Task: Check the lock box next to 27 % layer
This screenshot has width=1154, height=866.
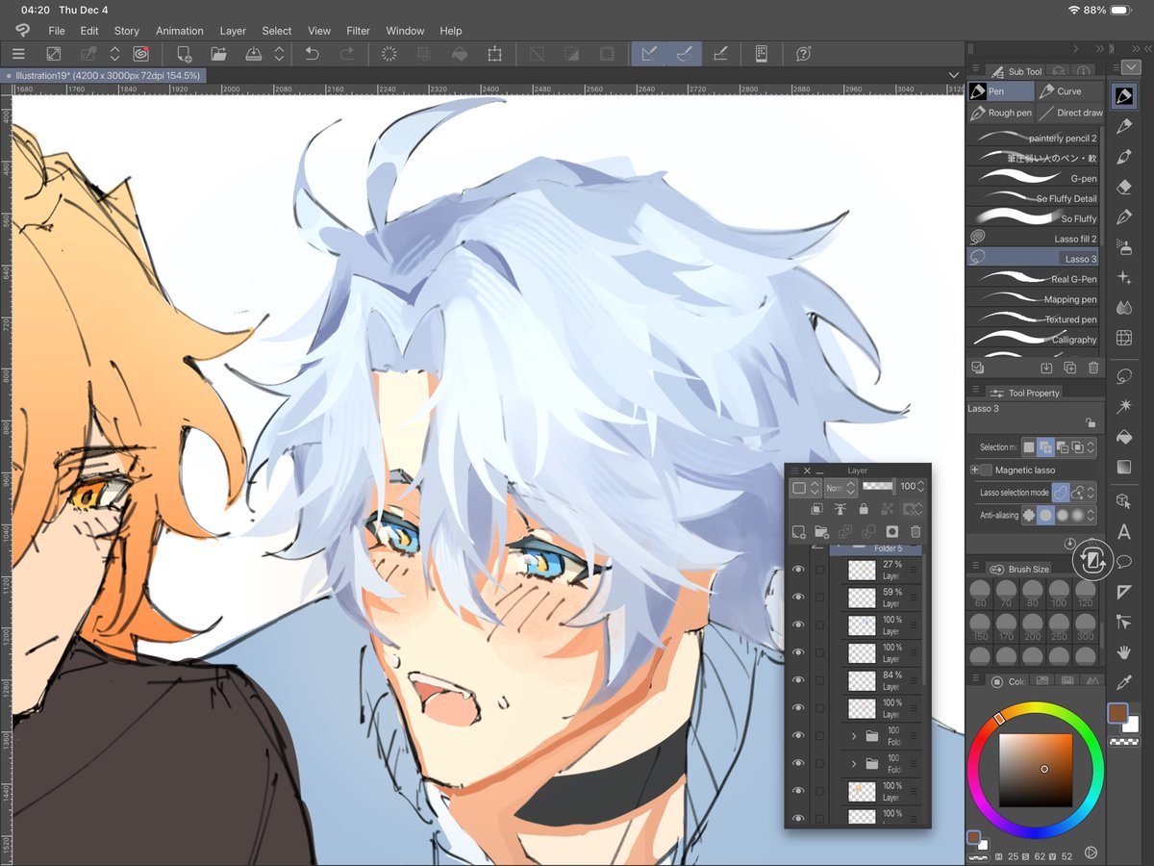Action: 819,570
